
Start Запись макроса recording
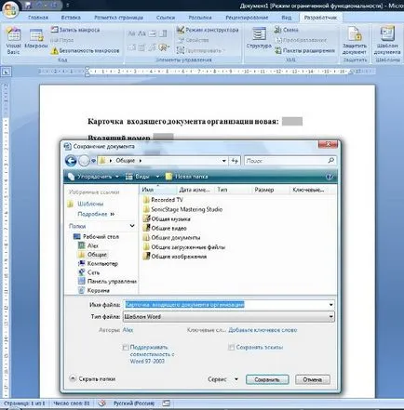(x=75, y=30)
